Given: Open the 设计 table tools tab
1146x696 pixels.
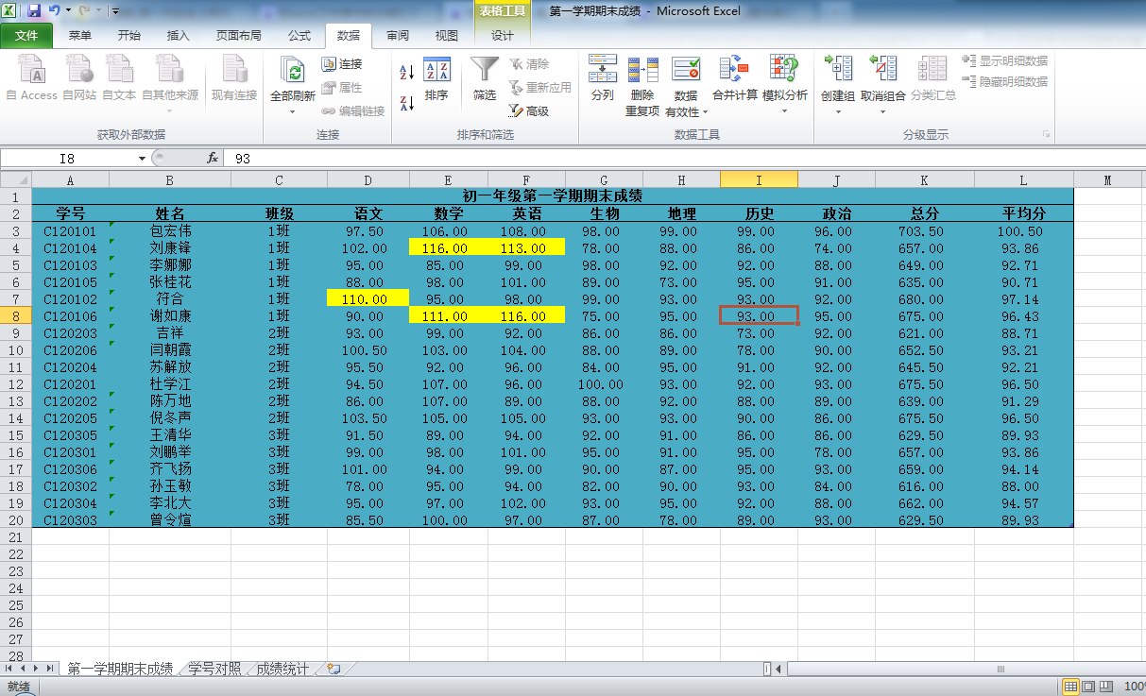Looking at the screenshot, I should tap(503, 36).
